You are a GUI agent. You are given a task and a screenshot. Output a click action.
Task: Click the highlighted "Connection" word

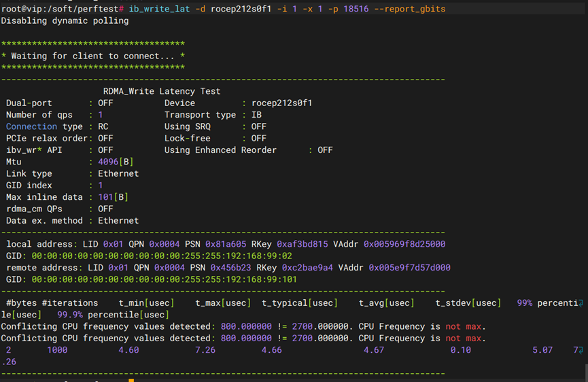(x=31, y=126)
